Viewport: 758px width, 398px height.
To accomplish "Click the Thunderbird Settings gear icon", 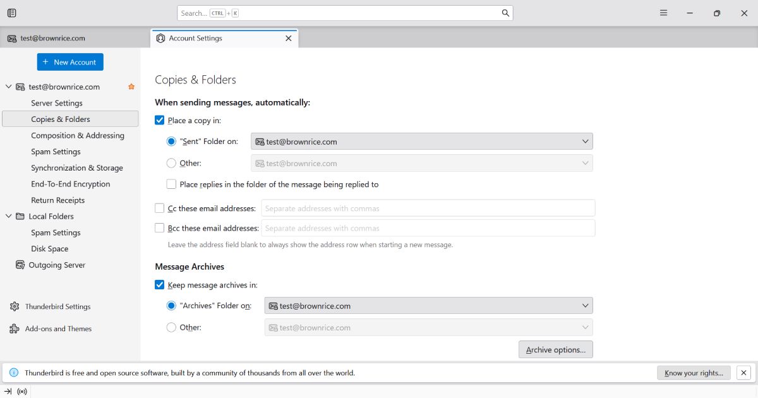I will (x=15, y=307).
